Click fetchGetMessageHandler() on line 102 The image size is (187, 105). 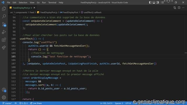pos(71,46)
